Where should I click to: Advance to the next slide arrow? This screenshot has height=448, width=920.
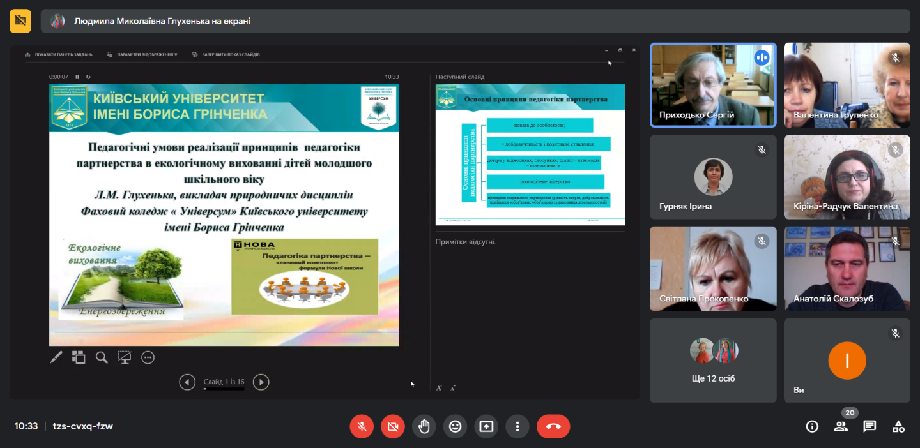[x=261, y=382]
